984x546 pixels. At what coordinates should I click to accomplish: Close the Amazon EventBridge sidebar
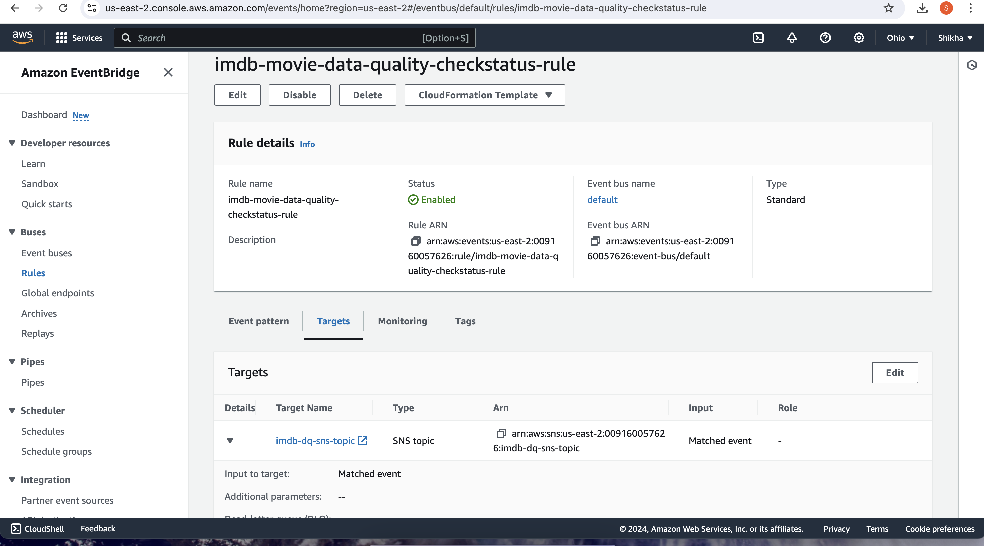[168, 72]
